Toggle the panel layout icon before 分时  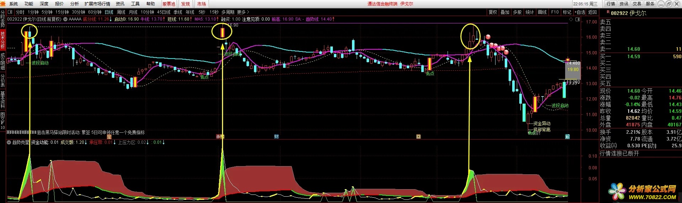[10, 12]
